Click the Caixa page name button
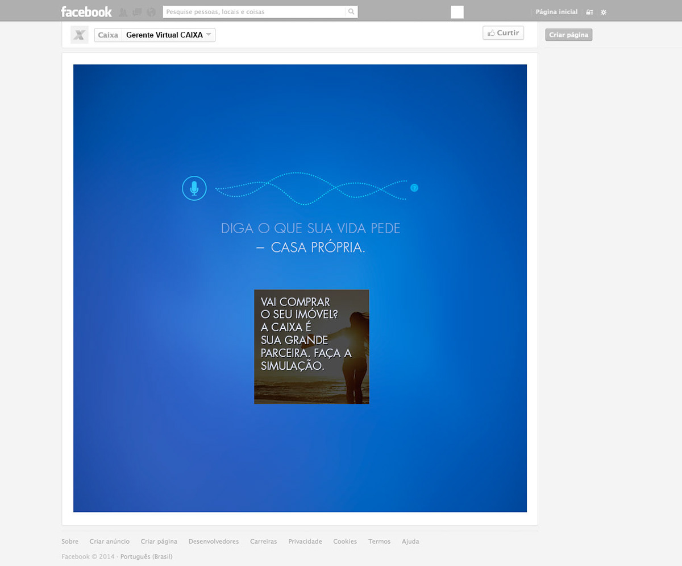This screenshot has height=566, width=682. tap(108, 35)
